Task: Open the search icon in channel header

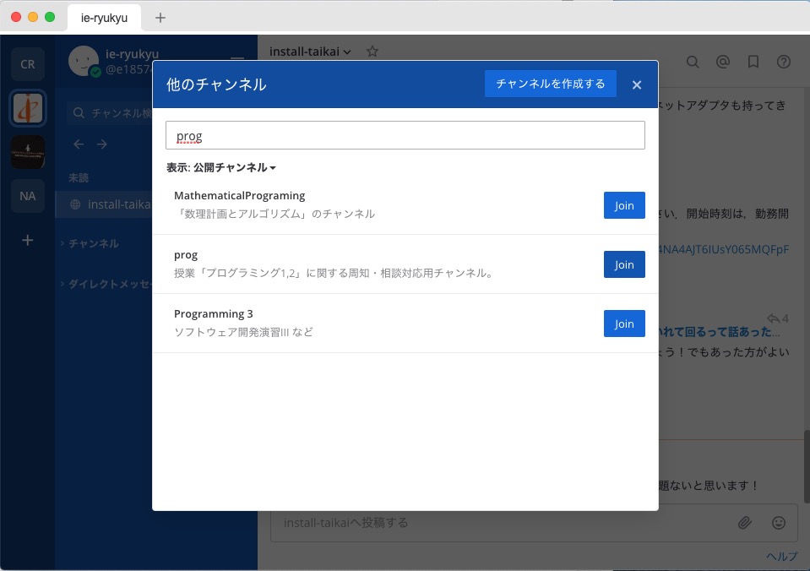Action: (693, 62)
